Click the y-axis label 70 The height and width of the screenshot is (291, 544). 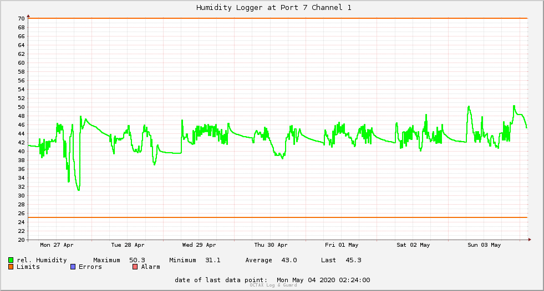click(x=22, y=19)
